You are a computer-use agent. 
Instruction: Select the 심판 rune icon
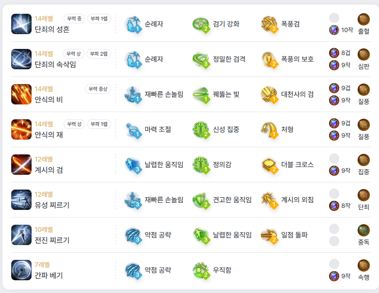click(x=364, y=55)
